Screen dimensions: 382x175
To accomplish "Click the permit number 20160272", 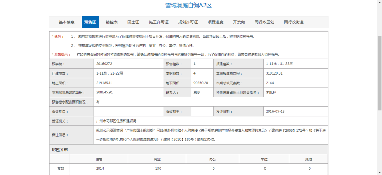I will pyautogui.click(x=104, y=64).
